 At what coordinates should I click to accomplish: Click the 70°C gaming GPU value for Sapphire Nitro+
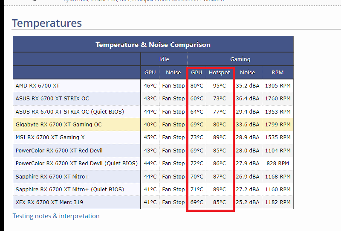pyautogui.click(x=197, y=176)
